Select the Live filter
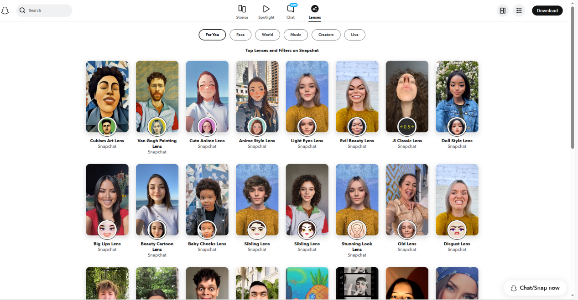This screenshot has height=300, width=578. coord(354,35)
